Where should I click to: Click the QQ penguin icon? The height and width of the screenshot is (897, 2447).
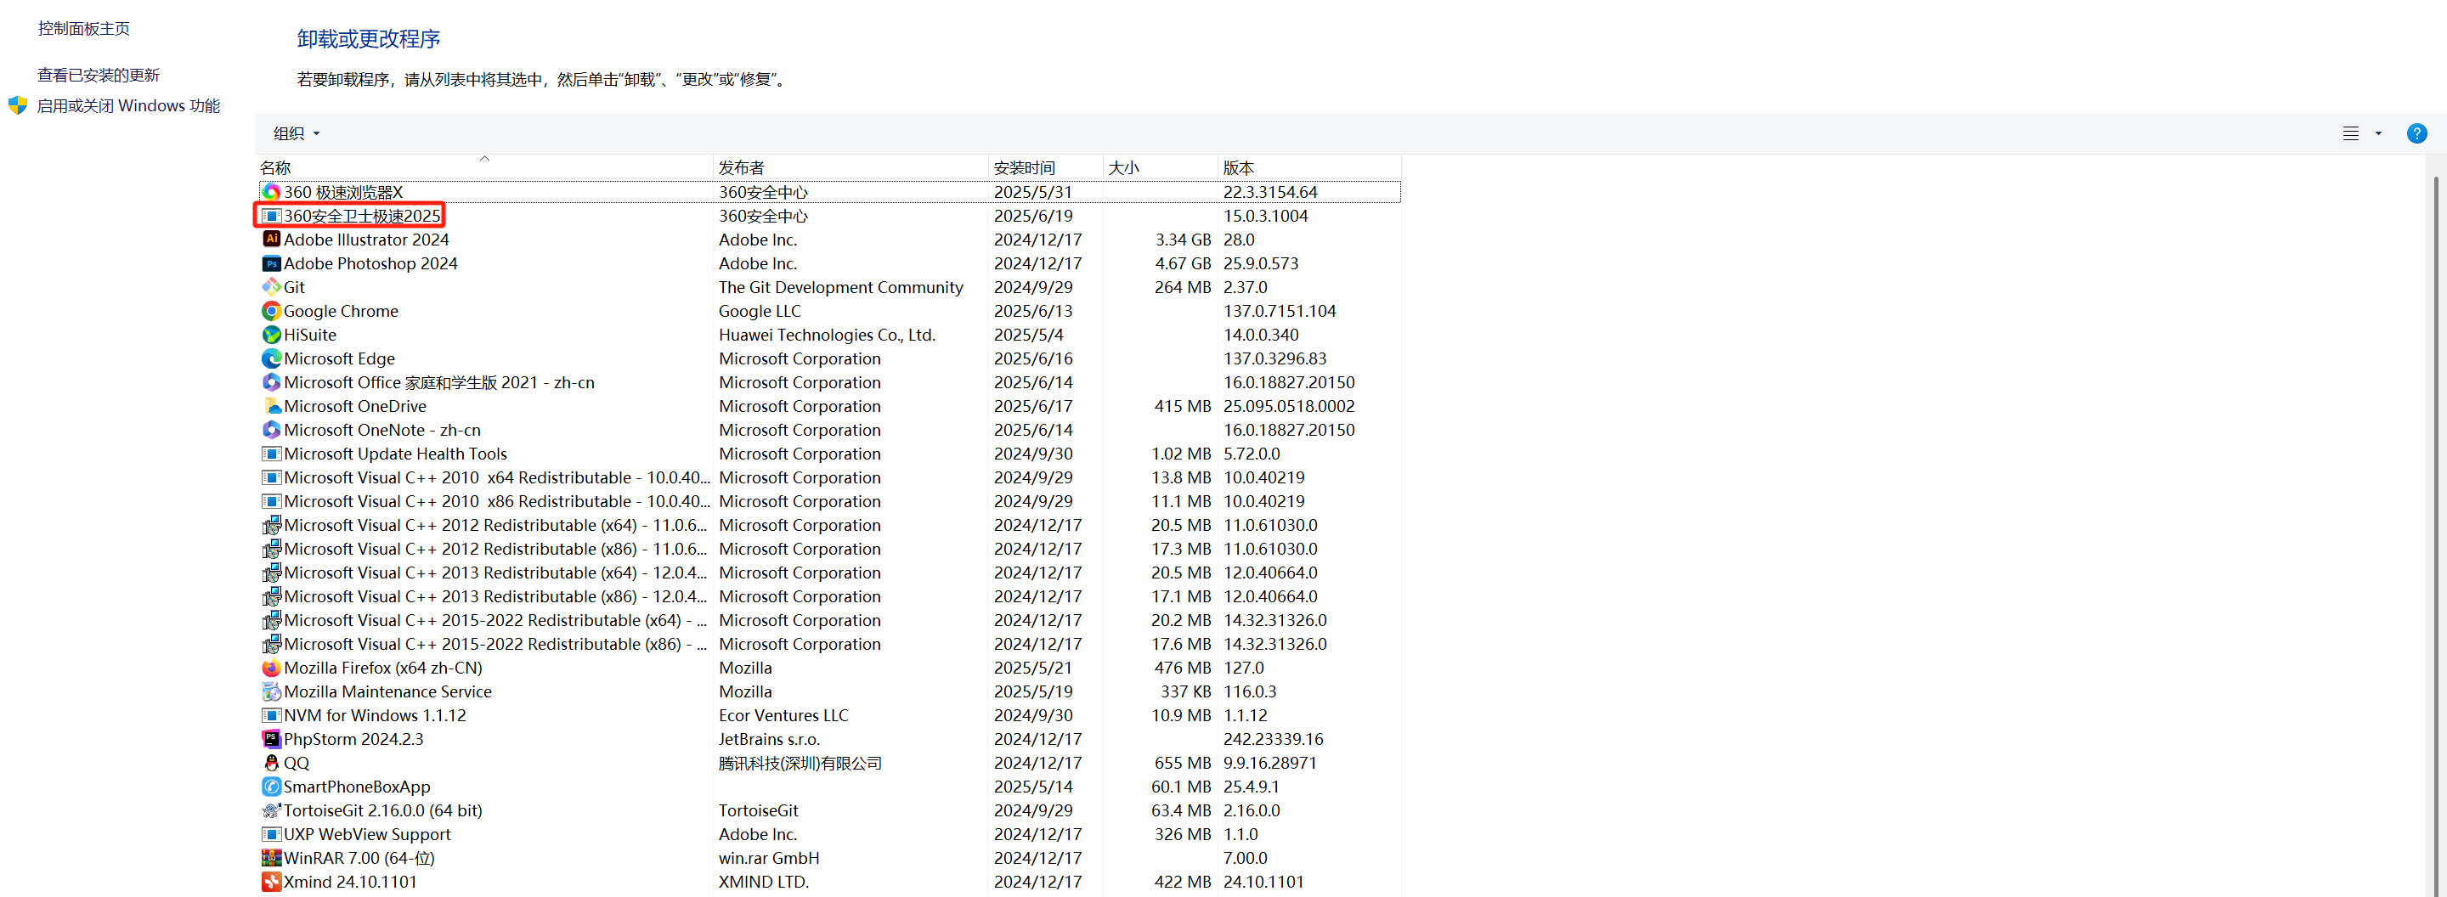coord(272,762)
